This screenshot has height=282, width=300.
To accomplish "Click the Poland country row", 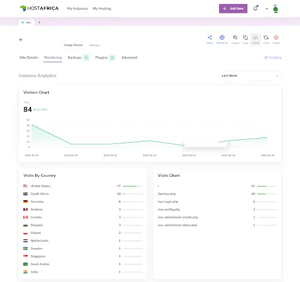I will pos(83,233).
